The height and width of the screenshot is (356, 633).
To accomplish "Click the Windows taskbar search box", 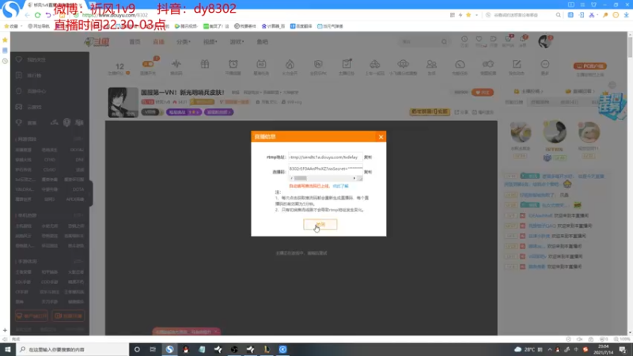I will tap(73, 350).
